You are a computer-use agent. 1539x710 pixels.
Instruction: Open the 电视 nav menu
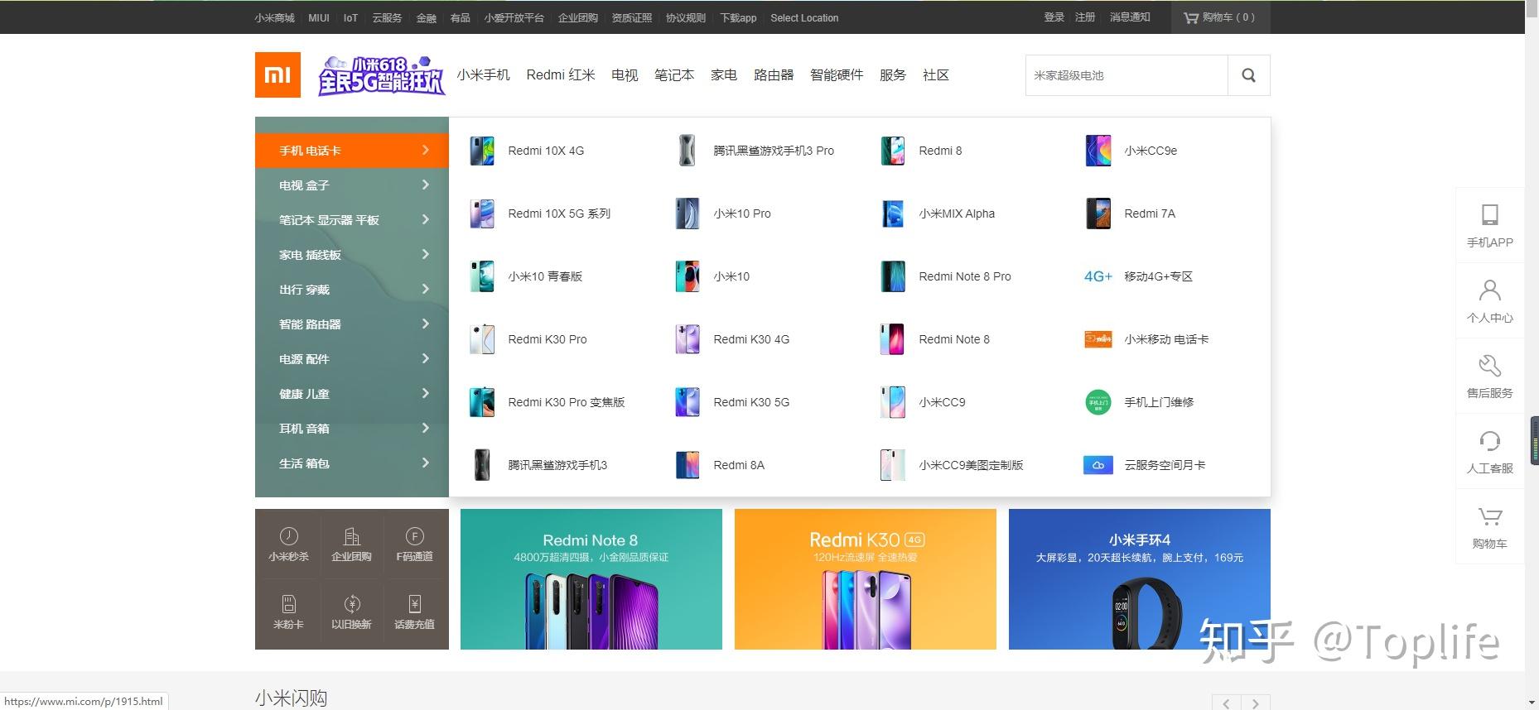pos(625,75)
